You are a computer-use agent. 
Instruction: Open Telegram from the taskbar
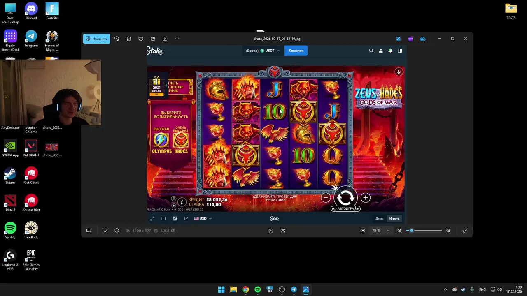(x=294, y=289)
